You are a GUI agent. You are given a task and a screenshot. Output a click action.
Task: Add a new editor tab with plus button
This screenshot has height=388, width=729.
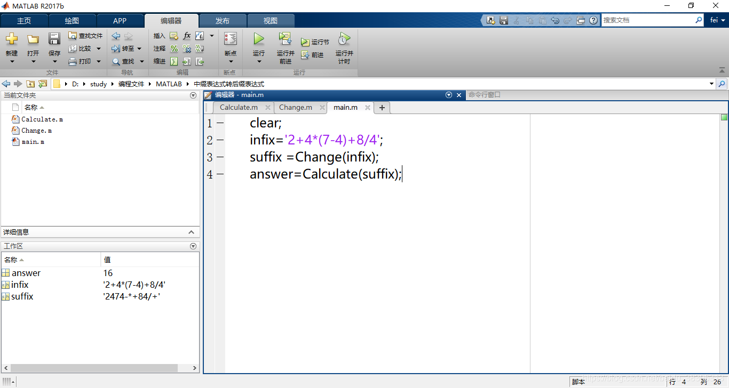pos(382,108)
